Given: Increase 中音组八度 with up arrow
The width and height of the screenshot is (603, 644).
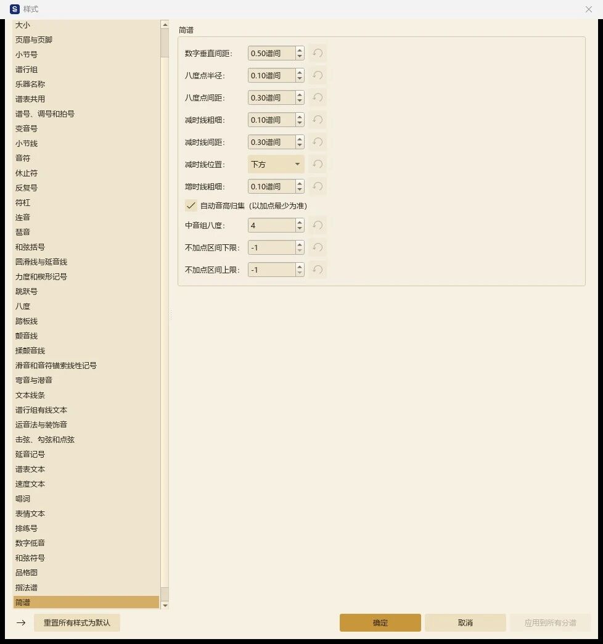Looking at the screenshot, I should (300, 222).
